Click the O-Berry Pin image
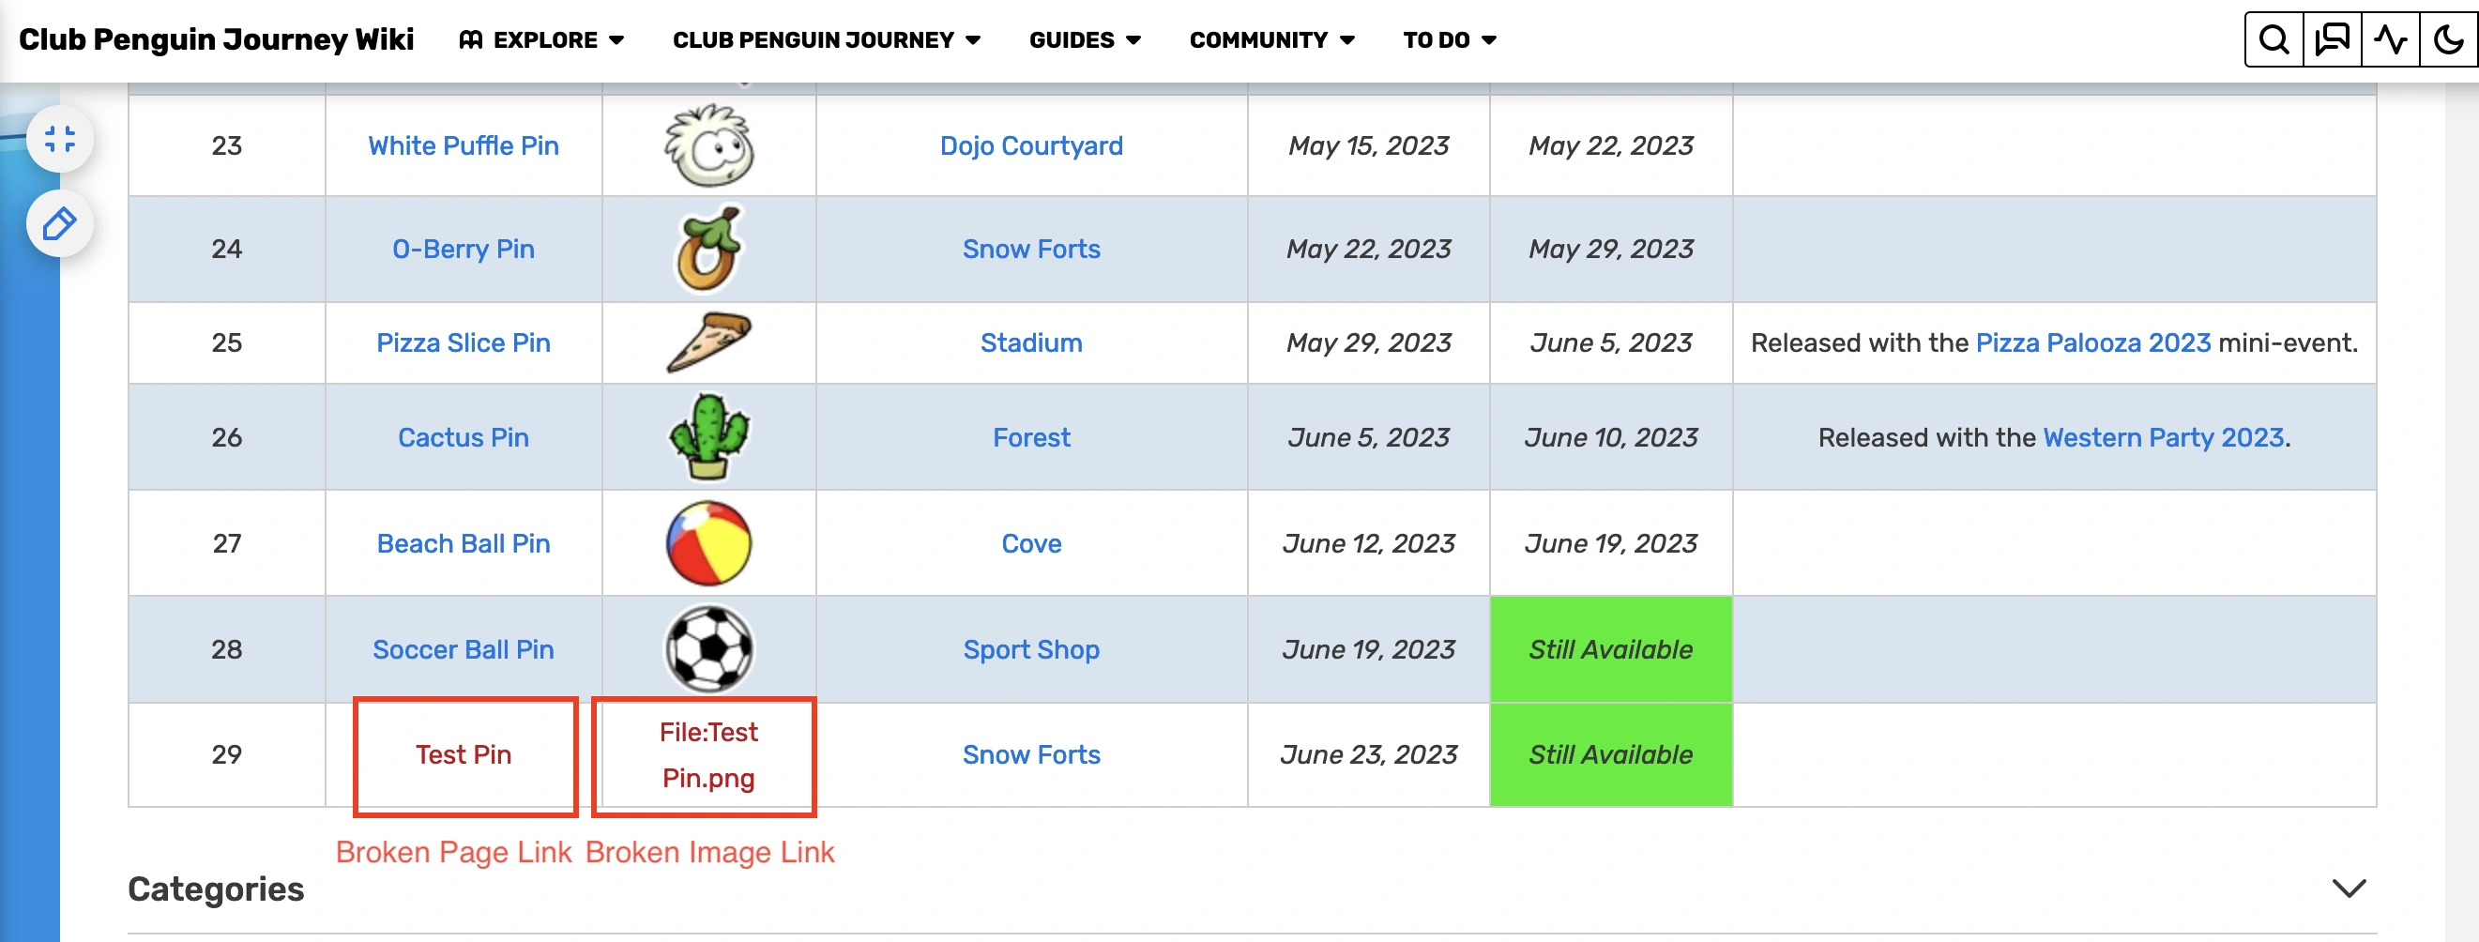The image size is (2479, 942). pos(709,250)
